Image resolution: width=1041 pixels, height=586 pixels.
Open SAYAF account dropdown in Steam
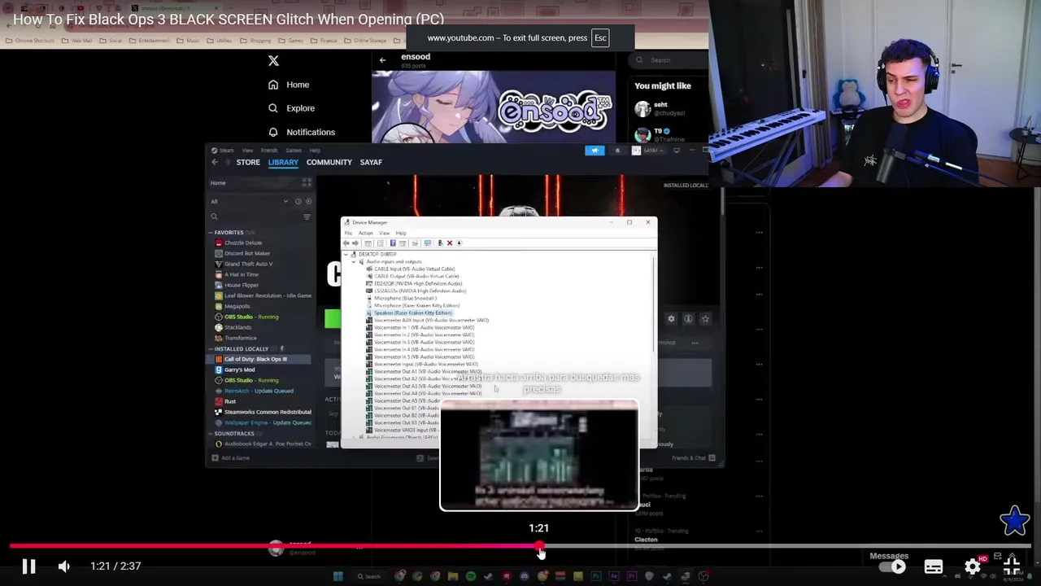[x=649, y=151]
